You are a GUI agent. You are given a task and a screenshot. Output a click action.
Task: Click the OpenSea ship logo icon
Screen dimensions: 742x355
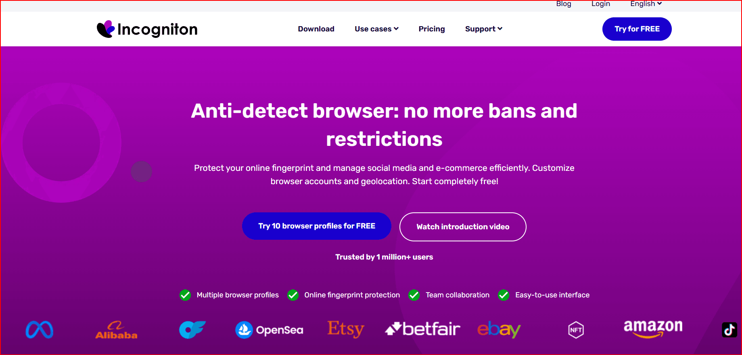click(244, 330)
